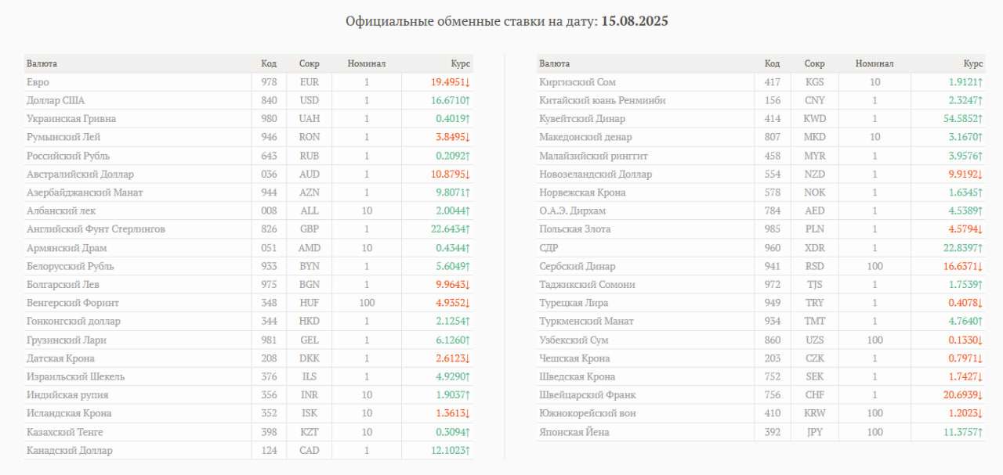Viewport: 1003px width, 475px height.
Task: Select the KGS abbreviation cell
Action: 814,82
